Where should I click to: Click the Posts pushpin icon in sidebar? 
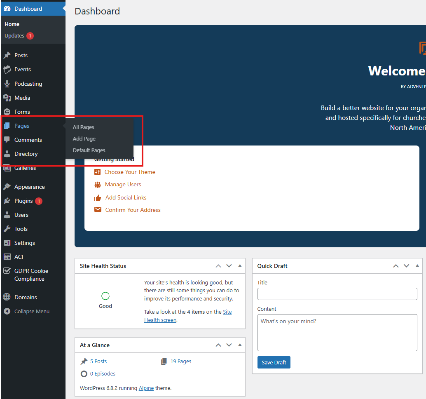(7, 55)
